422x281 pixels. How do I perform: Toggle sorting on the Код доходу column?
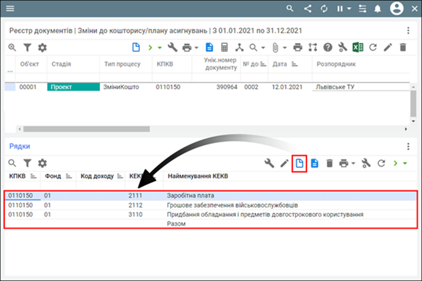[120, 176]
